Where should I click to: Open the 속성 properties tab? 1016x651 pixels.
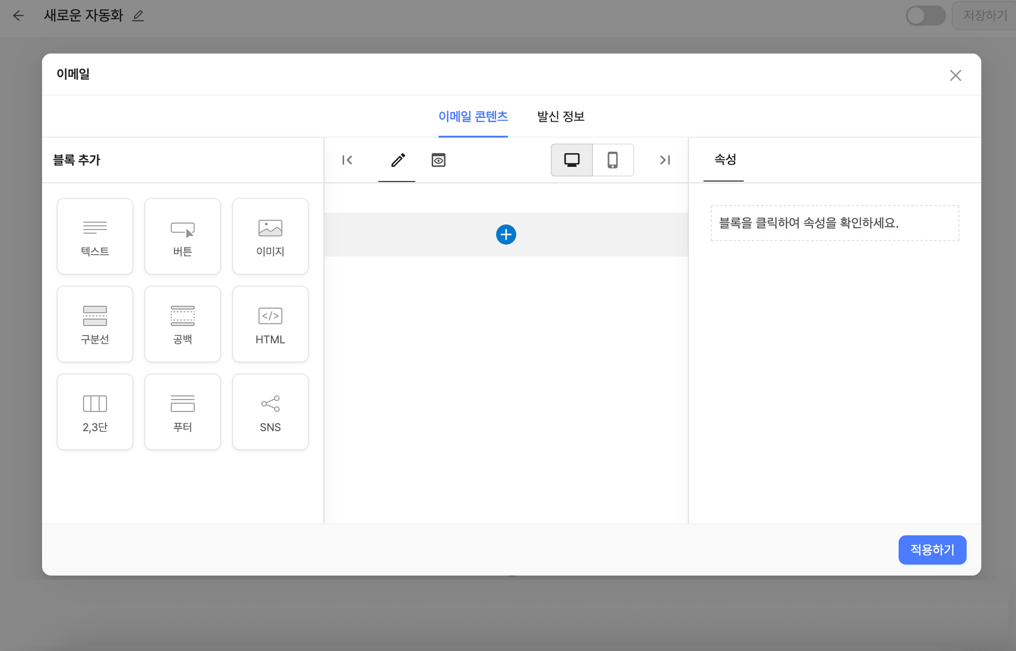725,160
